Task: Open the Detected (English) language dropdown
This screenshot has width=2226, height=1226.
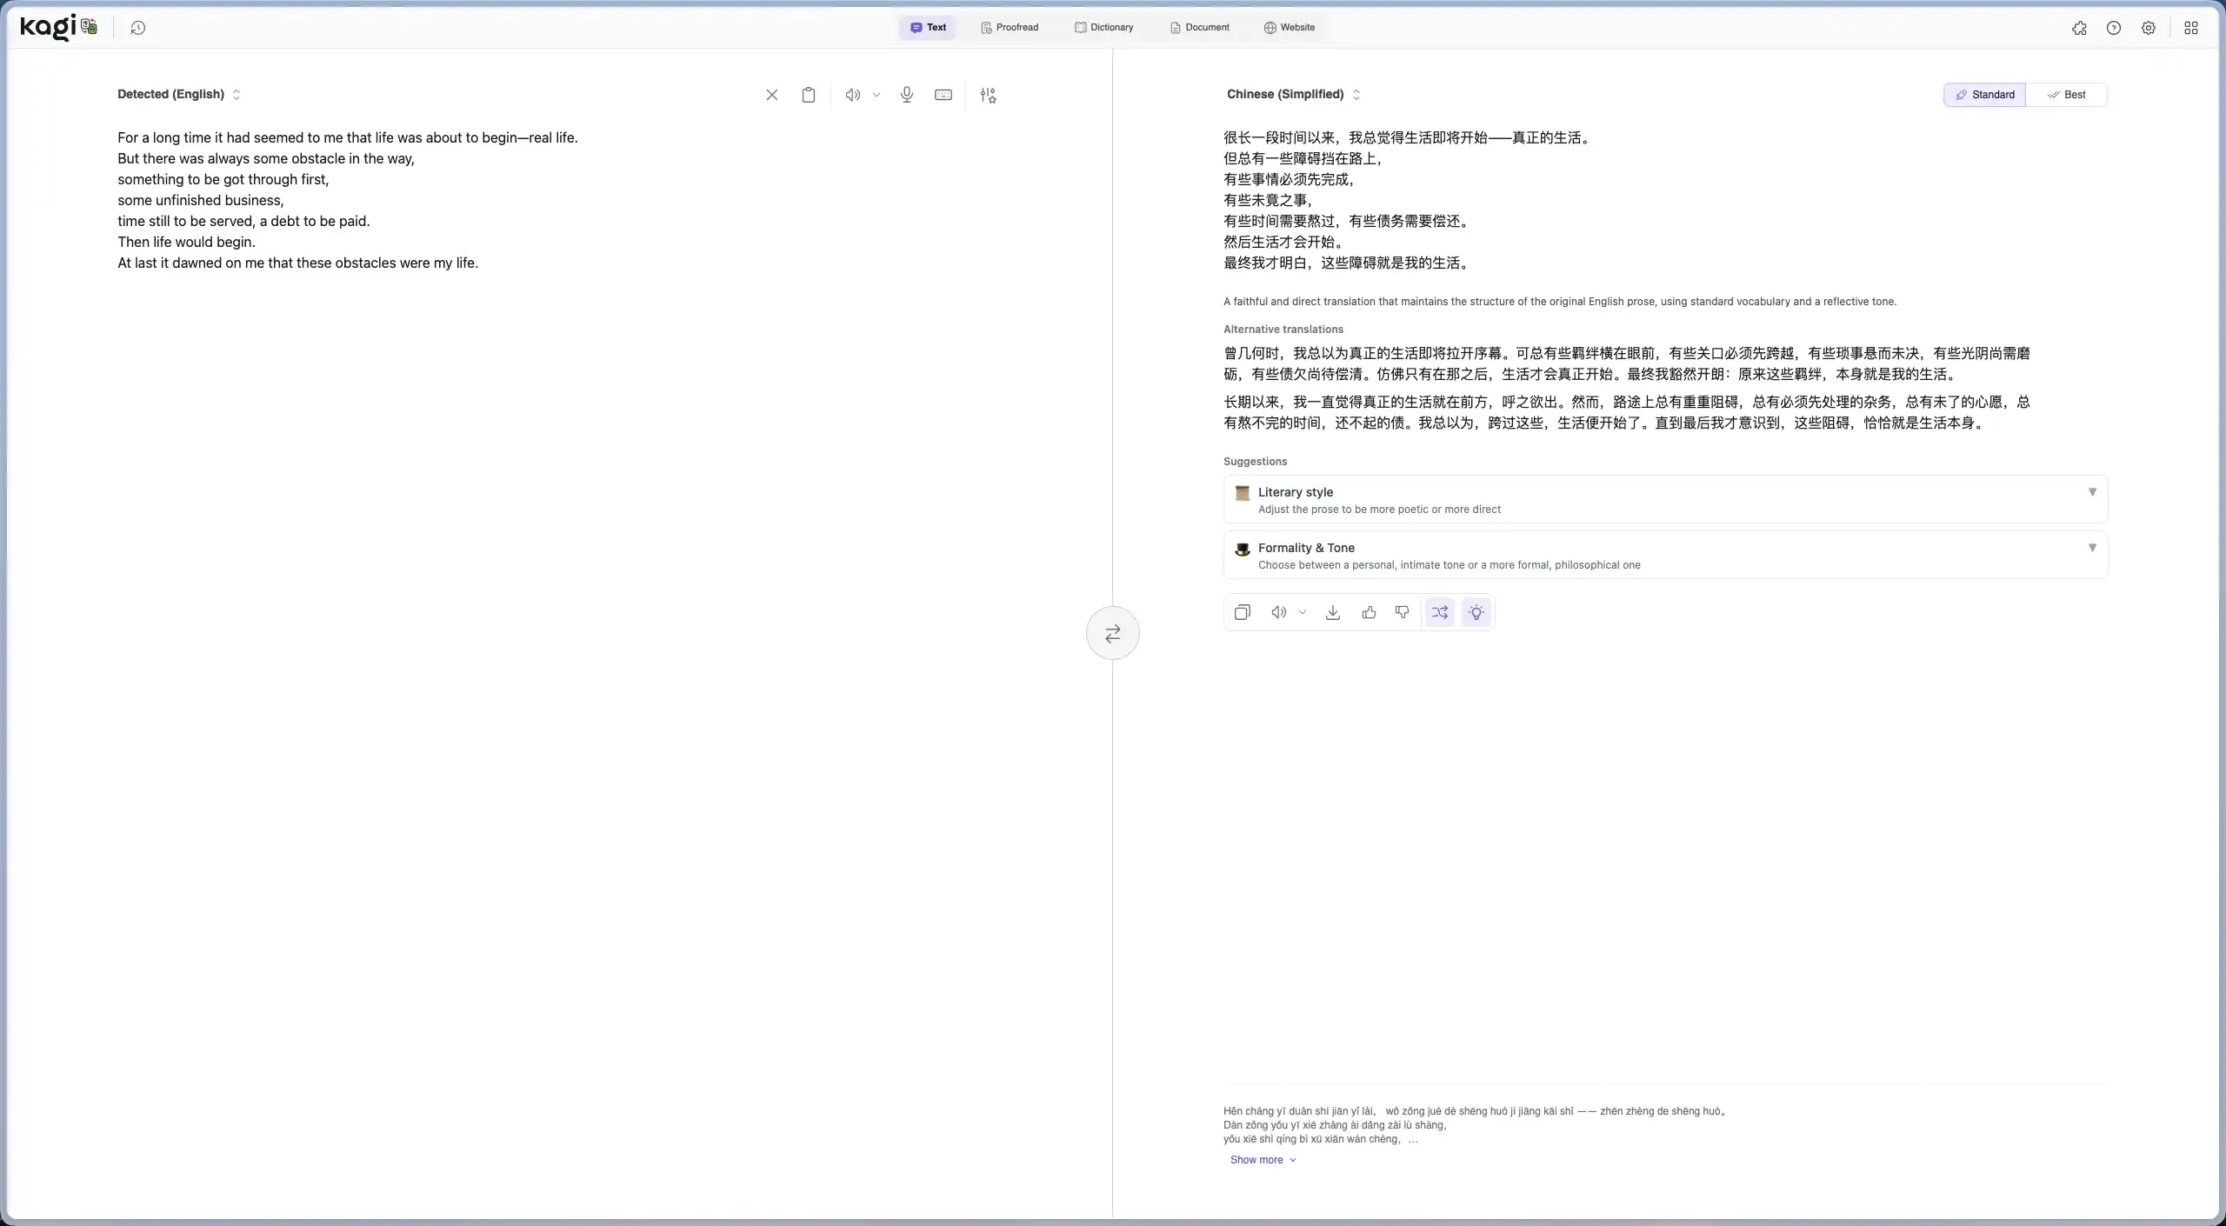Action: [179, 94]
